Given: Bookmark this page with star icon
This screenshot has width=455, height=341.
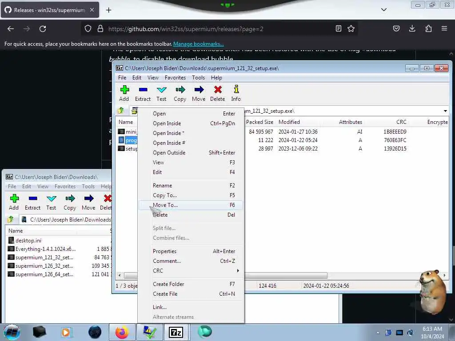Looking at the screenshot, I should pos(351,28).
